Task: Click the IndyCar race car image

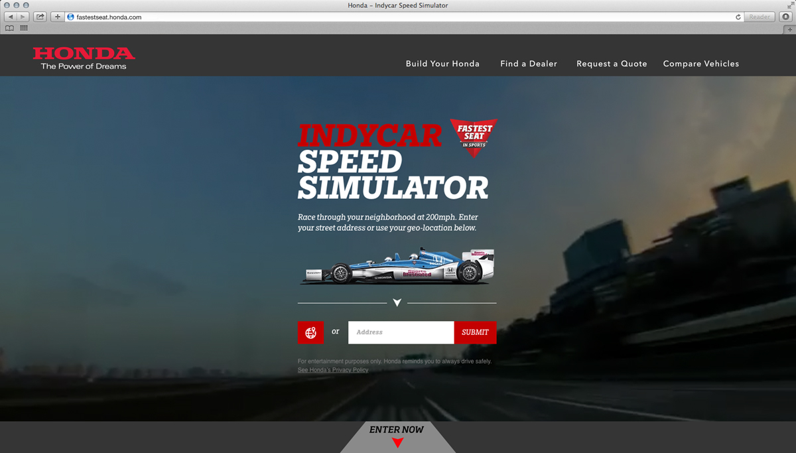Action: click(x=397, y=266)
